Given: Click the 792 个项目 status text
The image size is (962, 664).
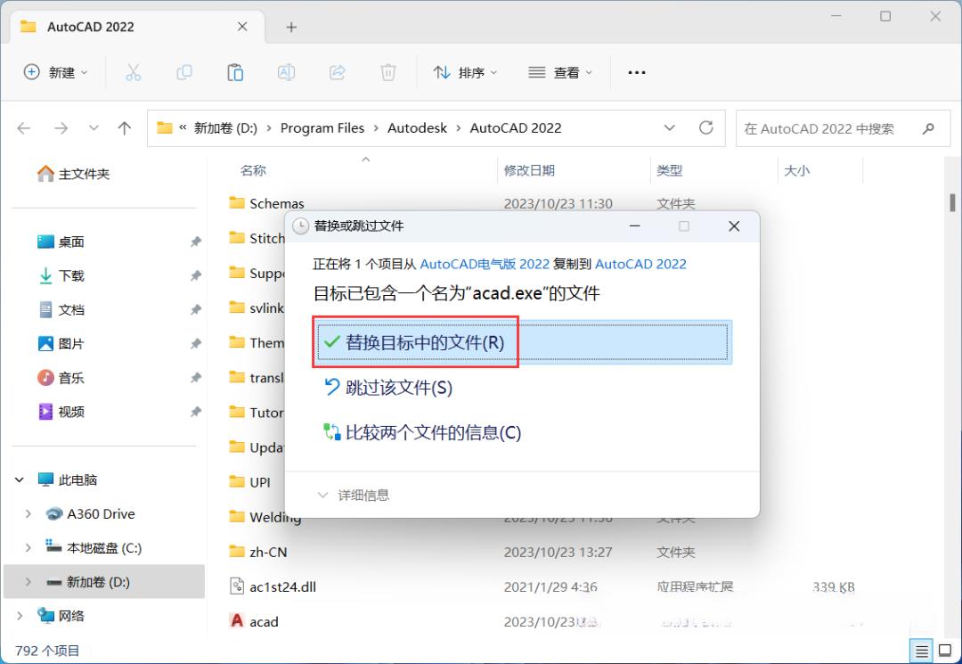Looking at the screenshot, I should (x=47, y=651).
